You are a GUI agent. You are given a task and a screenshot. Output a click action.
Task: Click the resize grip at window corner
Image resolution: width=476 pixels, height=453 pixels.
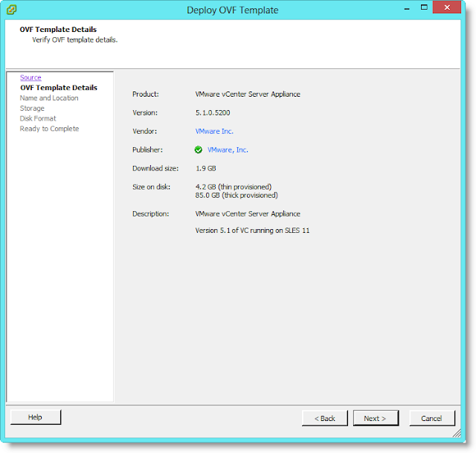(457, 433)
